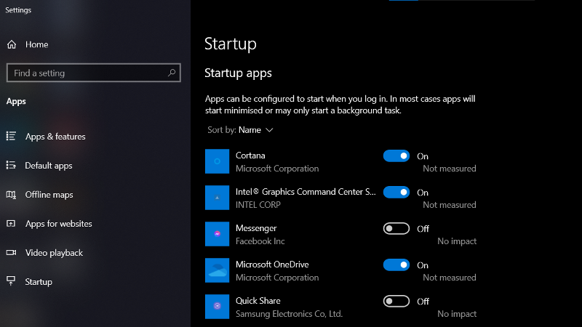The height and width of the screenshot is (327, 582).
Task: Open the Sort by Name dropdown
Action: [x=240, y=130]
